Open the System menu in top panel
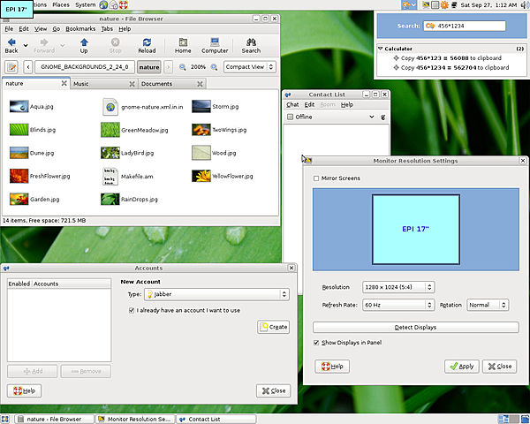 tap(85, 4)
